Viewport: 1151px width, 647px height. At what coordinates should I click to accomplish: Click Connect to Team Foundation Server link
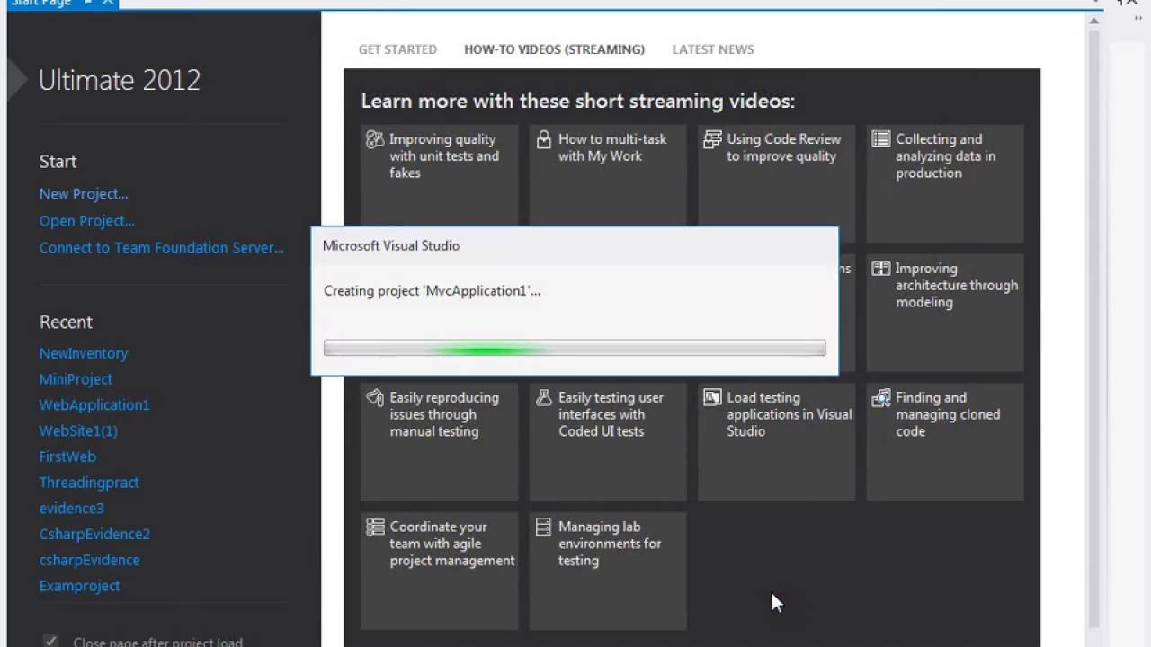click(x=162, y=248)
